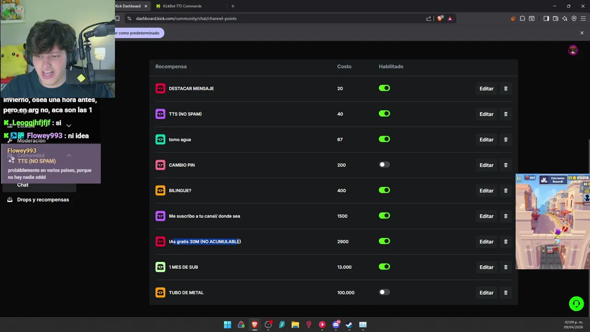
Task: Open OBS Studio from the taskbar
Action: click(x=268, y=325)
